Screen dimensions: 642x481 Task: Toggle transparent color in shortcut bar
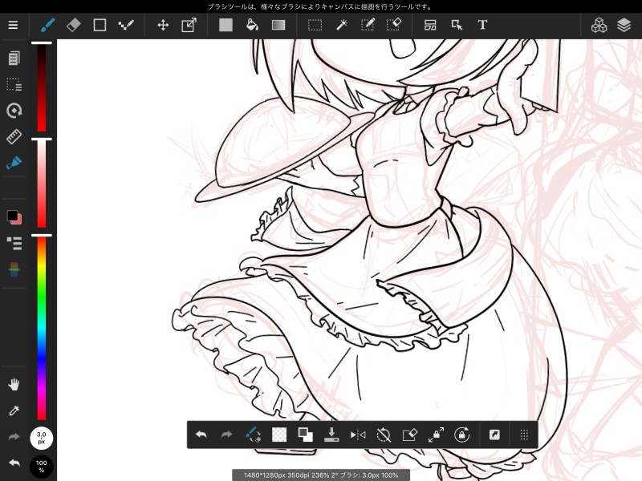point(279,435)
